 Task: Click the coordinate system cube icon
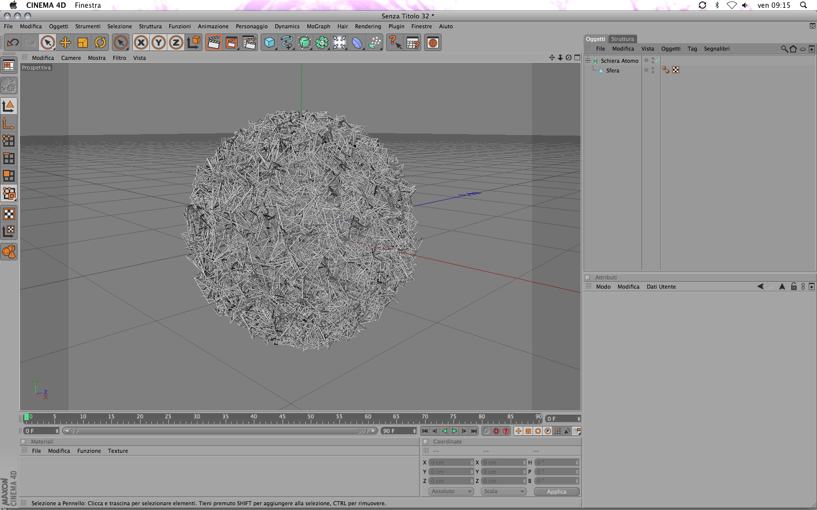194,43
